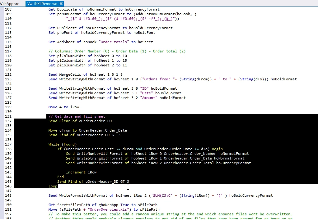Click the "ID" string on line 125
The width and height of the screenshot is (318, 220).
pyautogui.click(x=144, y=88)
